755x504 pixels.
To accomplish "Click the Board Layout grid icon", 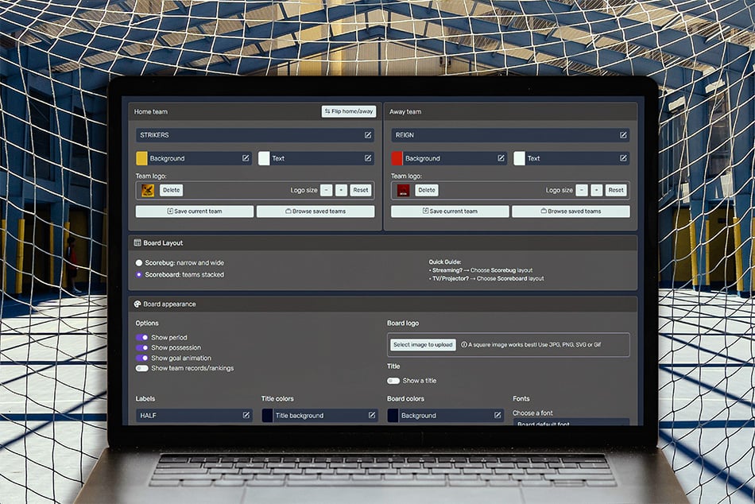I will tap(138, 241).
